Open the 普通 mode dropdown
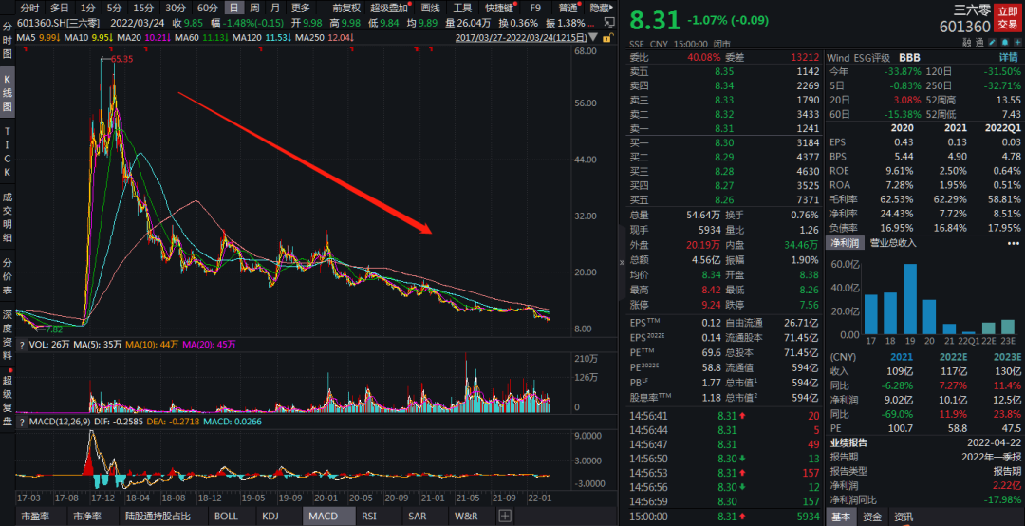 570,9
